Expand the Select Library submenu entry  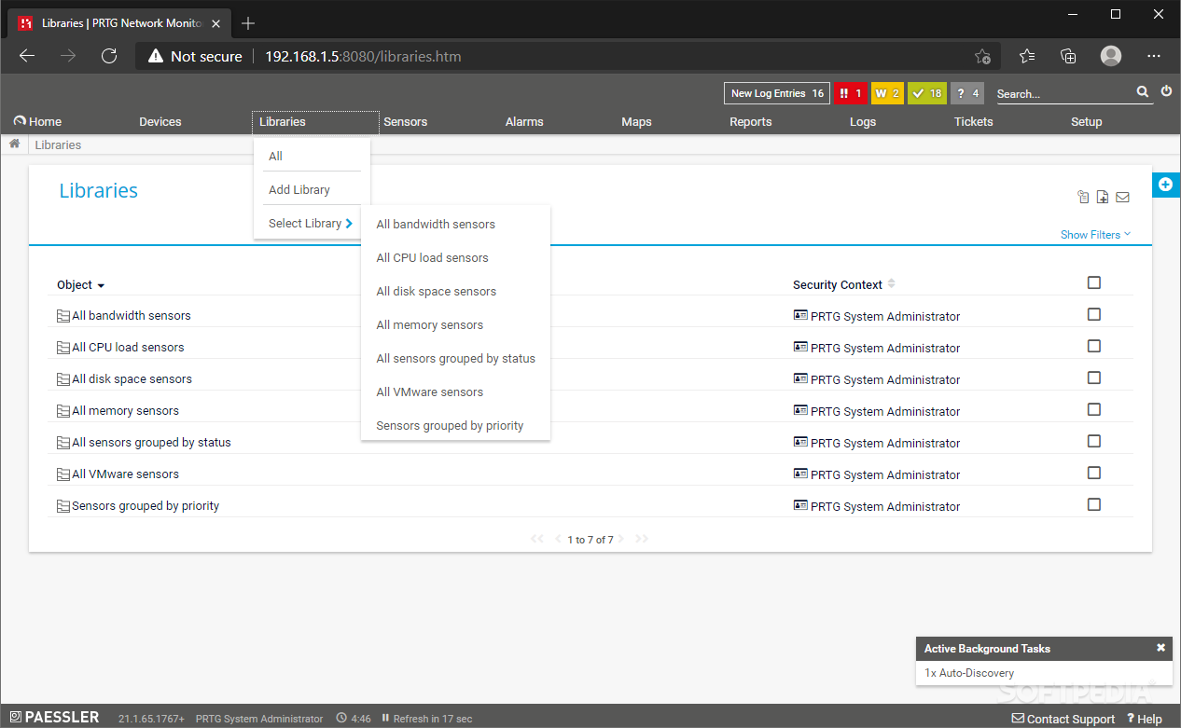click(x=311, y=224)
